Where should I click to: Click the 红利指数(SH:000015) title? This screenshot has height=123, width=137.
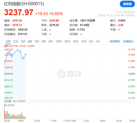pos(24,4)
